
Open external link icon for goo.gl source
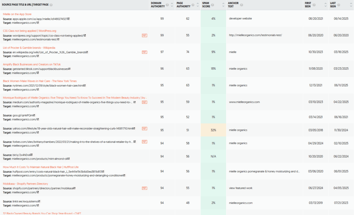point(34,115)
